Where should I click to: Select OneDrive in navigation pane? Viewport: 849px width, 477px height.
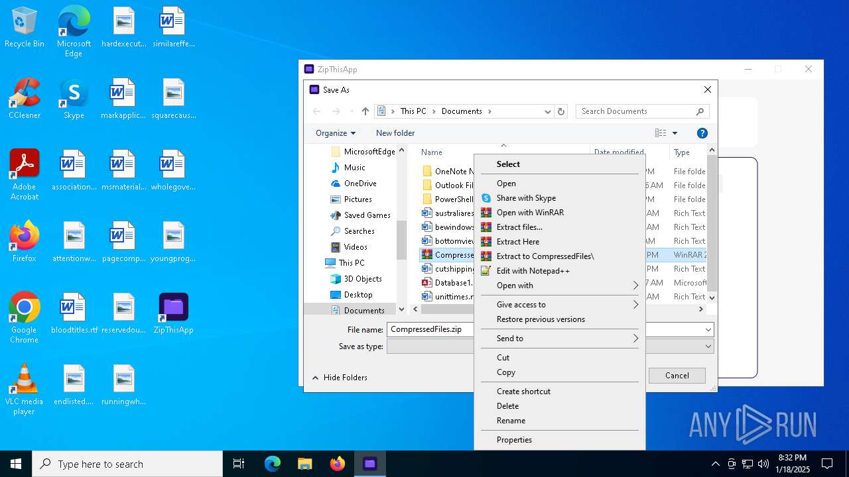(360, 184)
